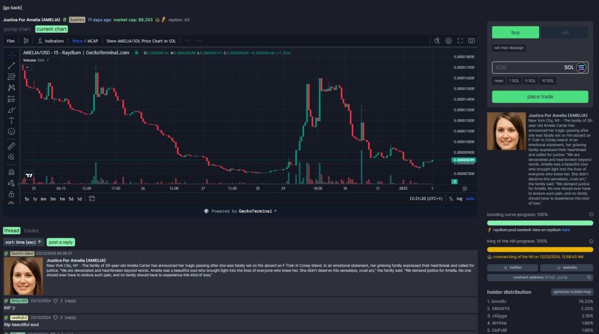The image size is (599, 334).
Task: Open the Indicators dialog
Action: tap(51, 41)
